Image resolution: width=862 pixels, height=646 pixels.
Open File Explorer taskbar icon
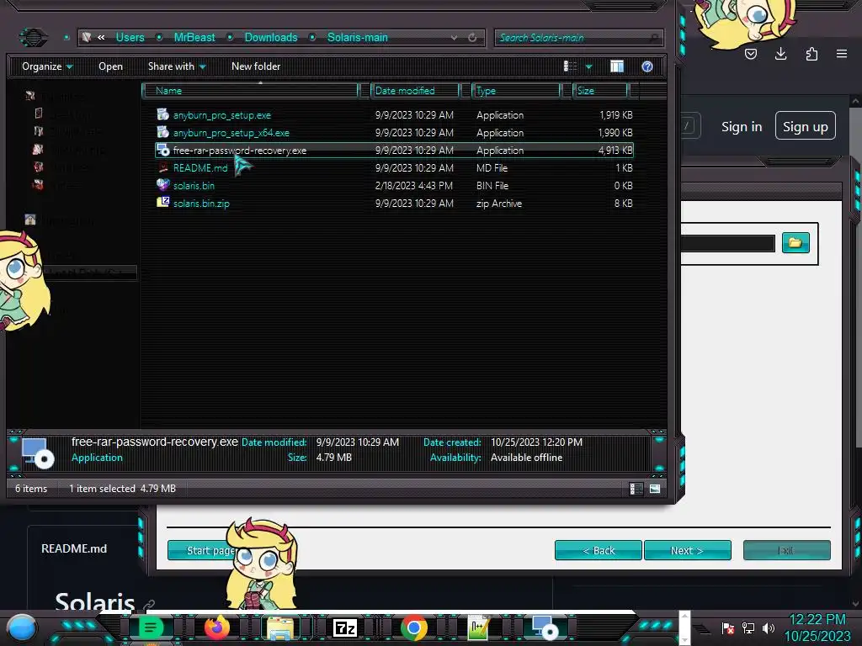coord(280,627)
